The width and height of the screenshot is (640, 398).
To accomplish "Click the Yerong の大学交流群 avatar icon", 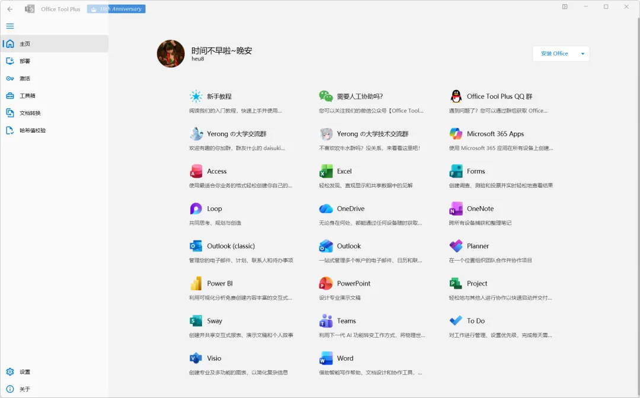I will click(196, 134).
